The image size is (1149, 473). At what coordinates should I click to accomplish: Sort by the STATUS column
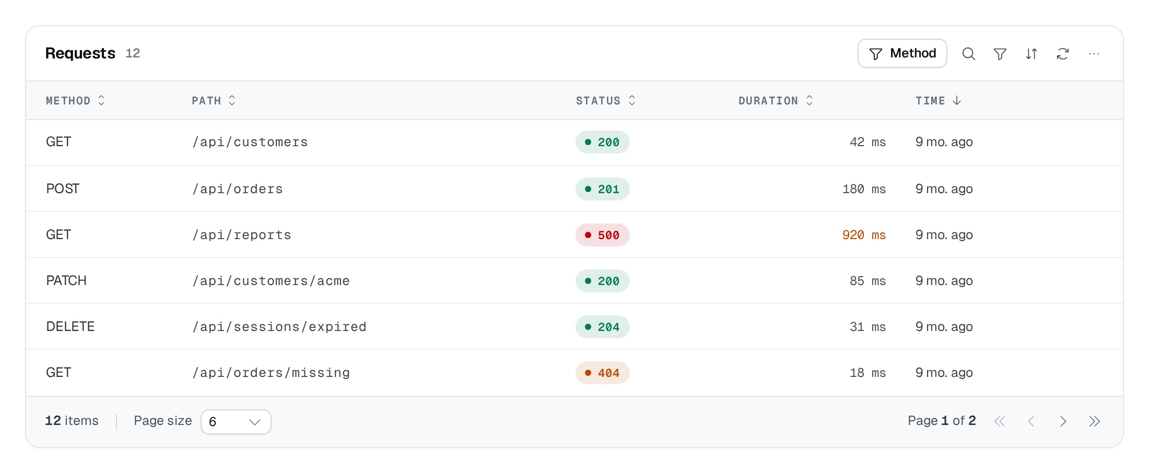click(605, 101)
